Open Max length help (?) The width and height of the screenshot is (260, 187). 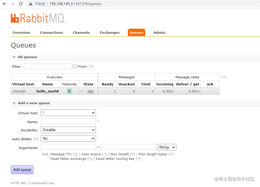[x=132, y=154]
